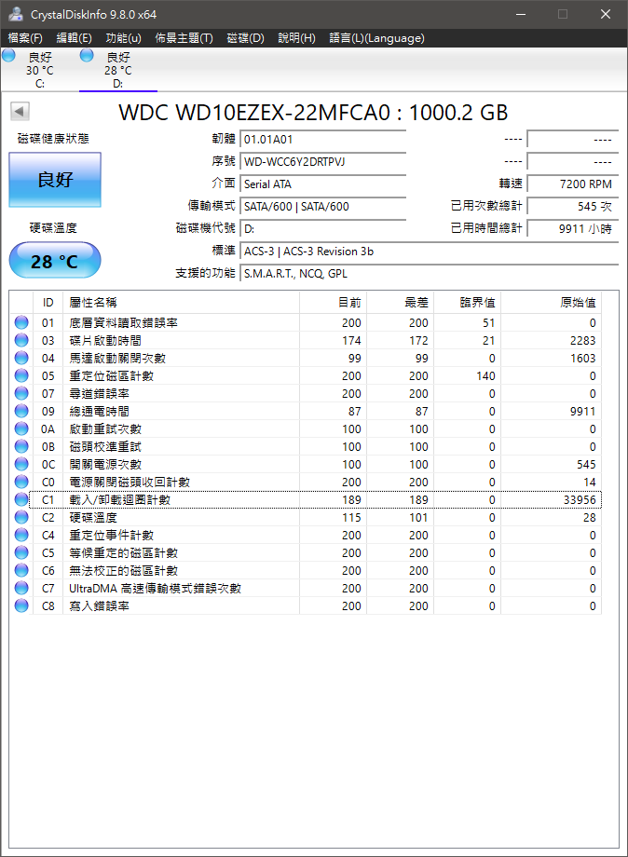Select the UltraDMA 高速傳輸模式錯誤次數 row
Viewport: 628px width, 857px height.
[306, 588]
